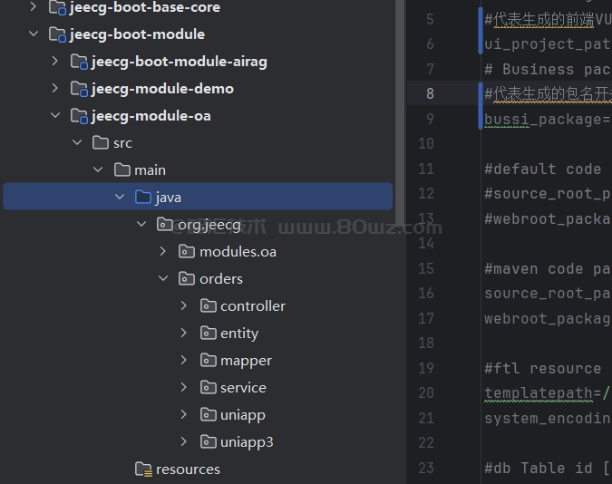The width and height of the screenshot is (612, 484).
Task: Click the jeecg-module-oa module icon
Action: [x=79, y=116]
